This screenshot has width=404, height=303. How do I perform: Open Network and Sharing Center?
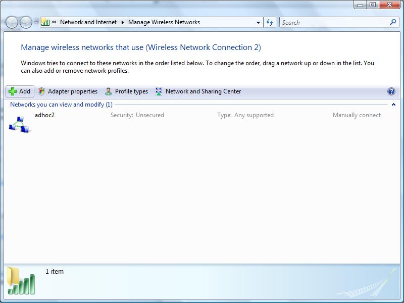pos(198,91)
